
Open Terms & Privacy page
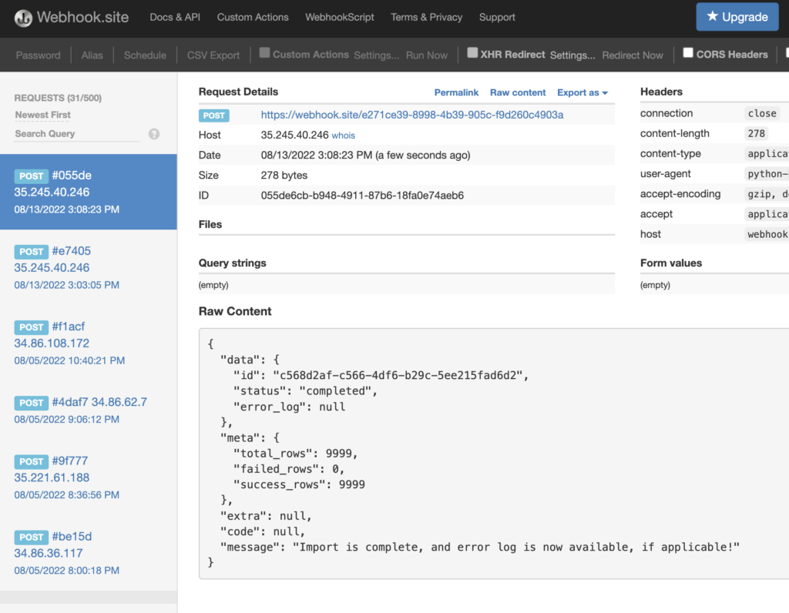coord(426,17)
